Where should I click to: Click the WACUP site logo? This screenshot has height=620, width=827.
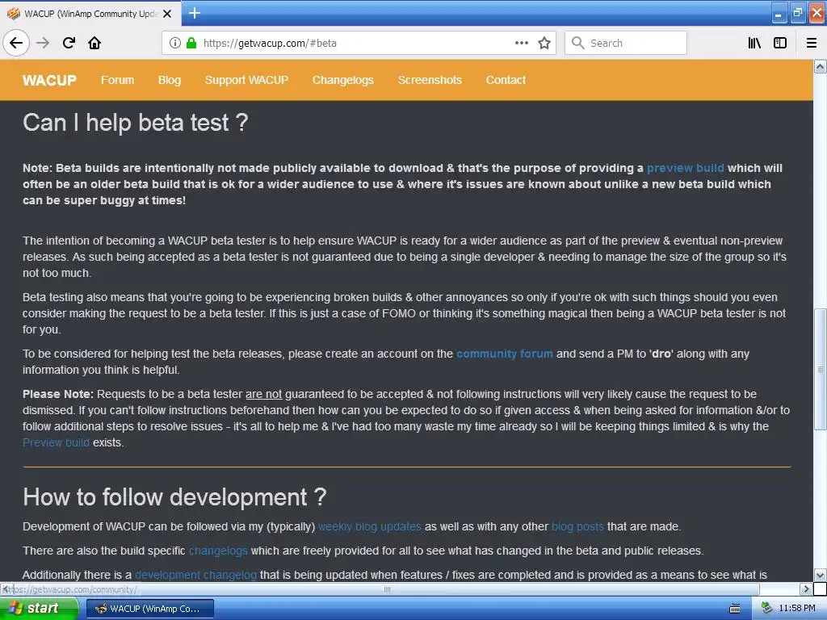(x=49, y=80)
